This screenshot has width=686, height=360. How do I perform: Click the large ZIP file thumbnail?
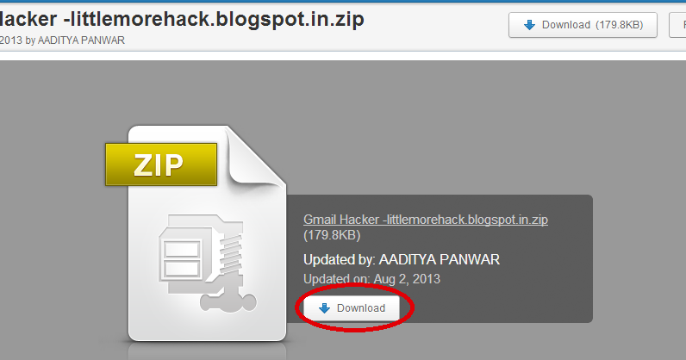point(196,233)
